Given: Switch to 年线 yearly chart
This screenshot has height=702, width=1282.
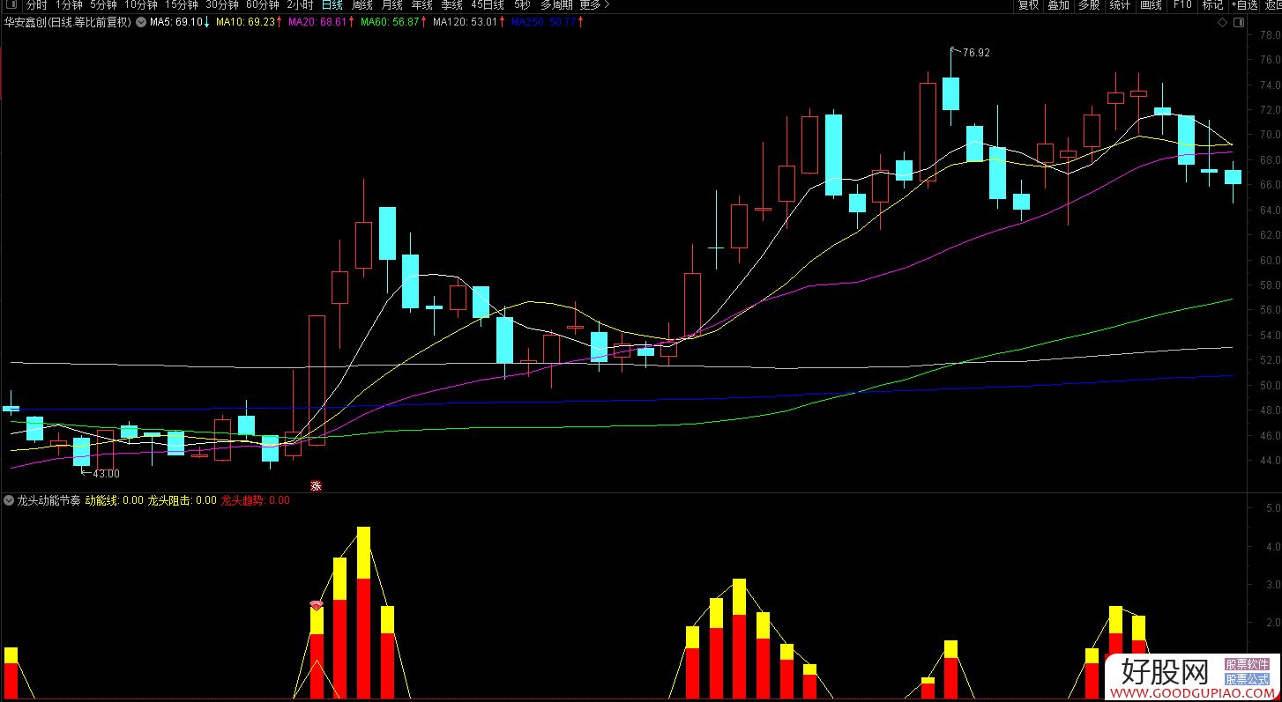Looking at the screenshot, I should click(x=422, y=5).
